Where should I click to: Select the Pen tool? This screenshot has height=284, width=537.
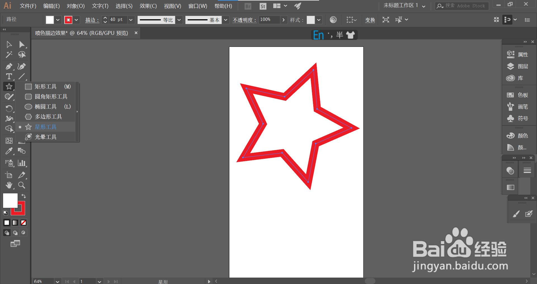9,66
